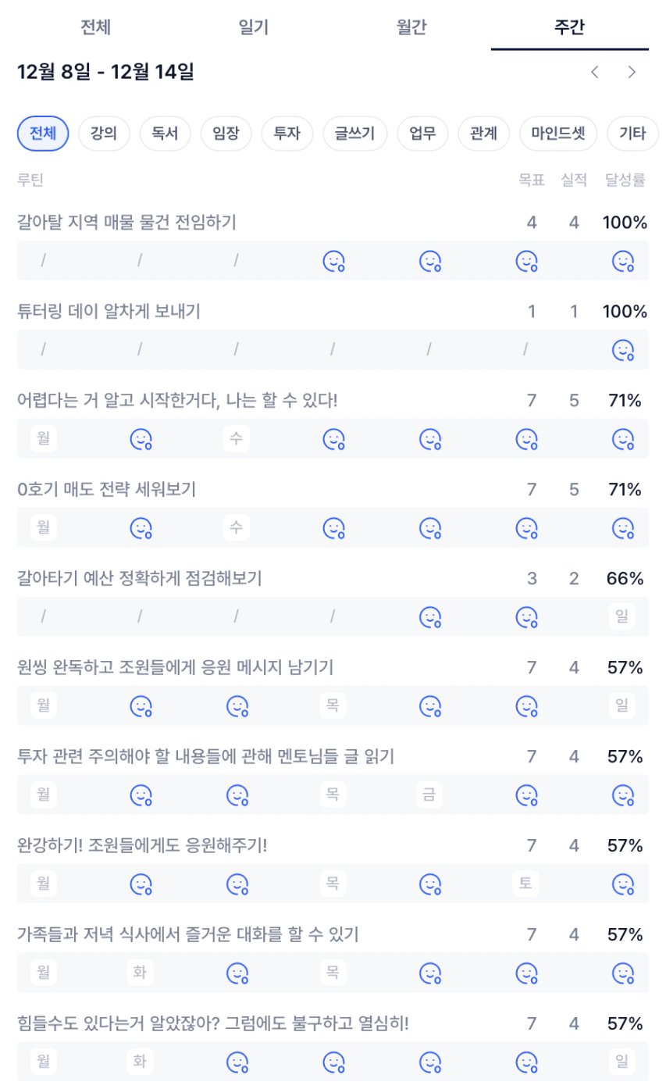This screenshot has width=666, height=1089.
Task: Go to previous week with left arrow
Action: 595,73
